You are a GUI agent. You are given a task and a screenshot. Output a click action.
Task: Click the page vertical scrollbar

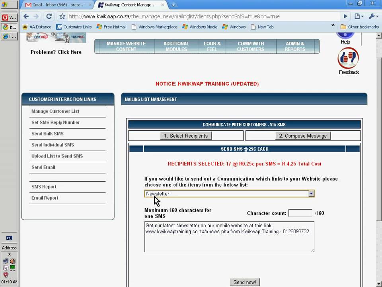click(379, 139)
